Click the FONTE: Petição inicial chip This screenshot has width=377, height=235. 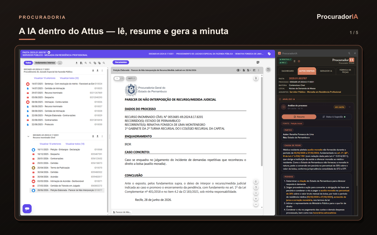point(293,124)
